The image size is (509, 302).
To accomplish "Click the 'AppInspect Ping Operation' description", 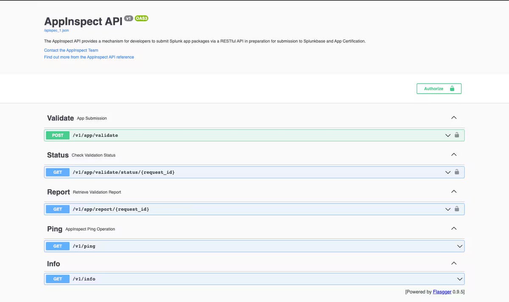I will pos(90,229).
